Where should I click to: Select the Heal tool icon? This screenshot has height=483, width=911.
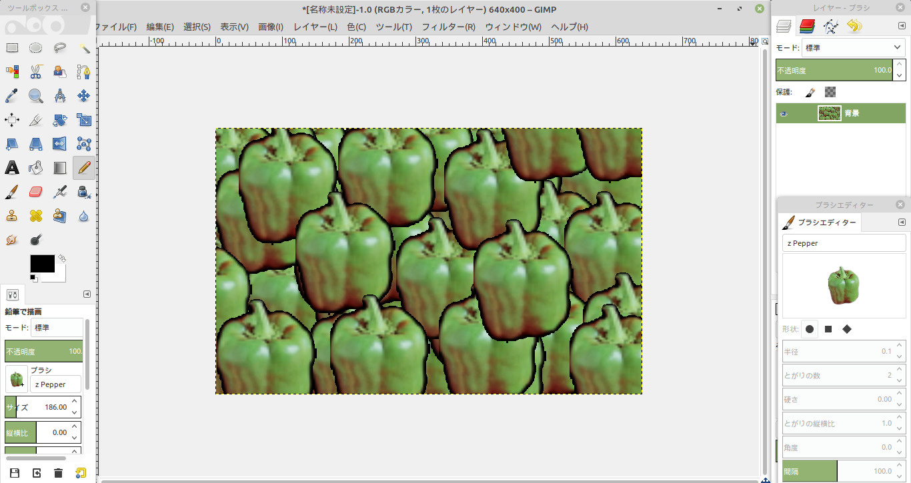click(36, 216)
